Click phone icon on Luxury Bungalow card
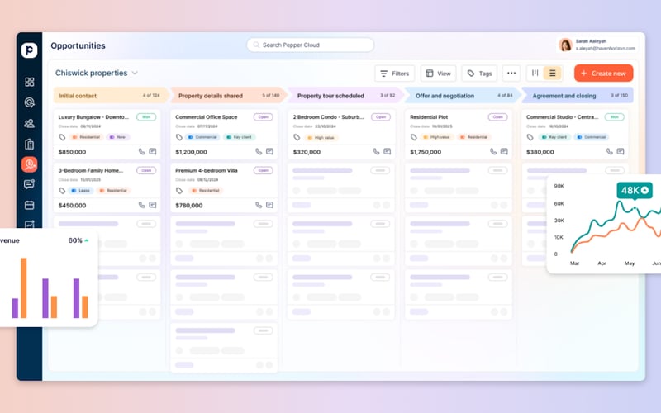This screenshot has height=413, width=661. click(x=141, y=151)
